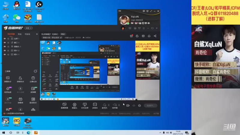Viewport: 240px width, 135px height.
Task: Open the 视频连麦 tool
Action: tap(8, 90)
